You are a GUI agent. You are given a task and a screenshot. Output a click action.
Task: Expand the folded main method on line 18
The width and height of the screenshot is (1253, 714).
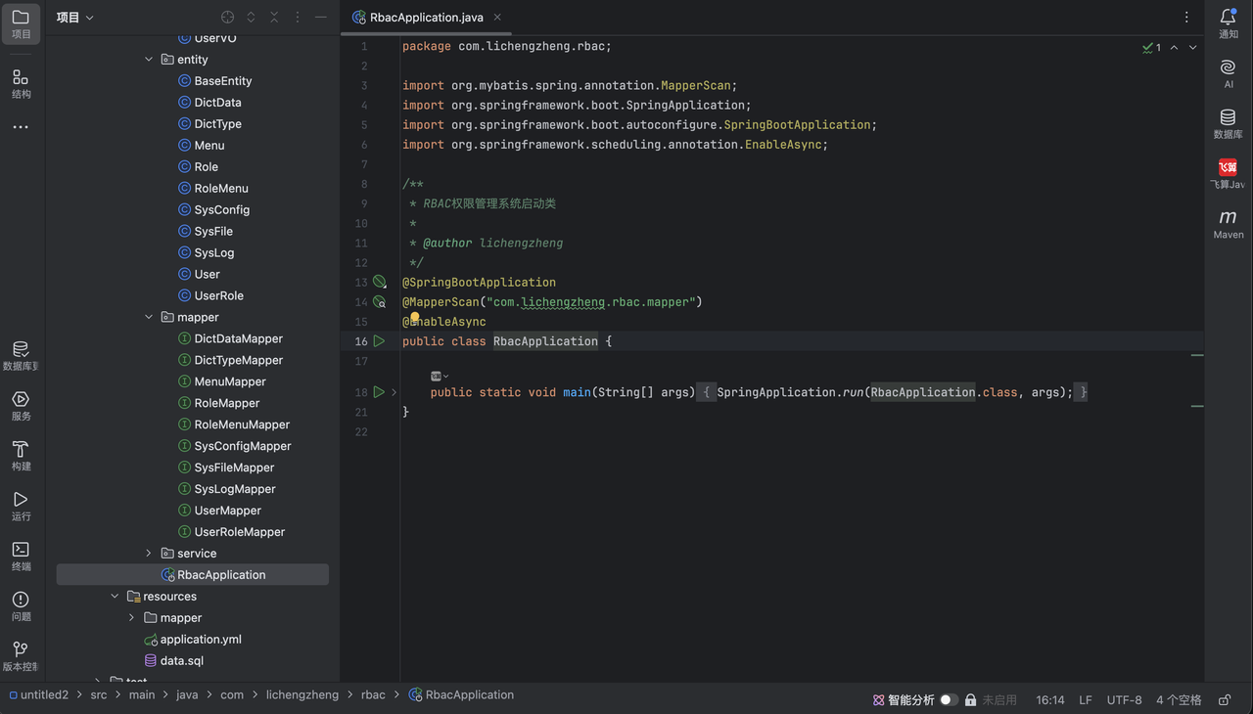pos(394,392)
